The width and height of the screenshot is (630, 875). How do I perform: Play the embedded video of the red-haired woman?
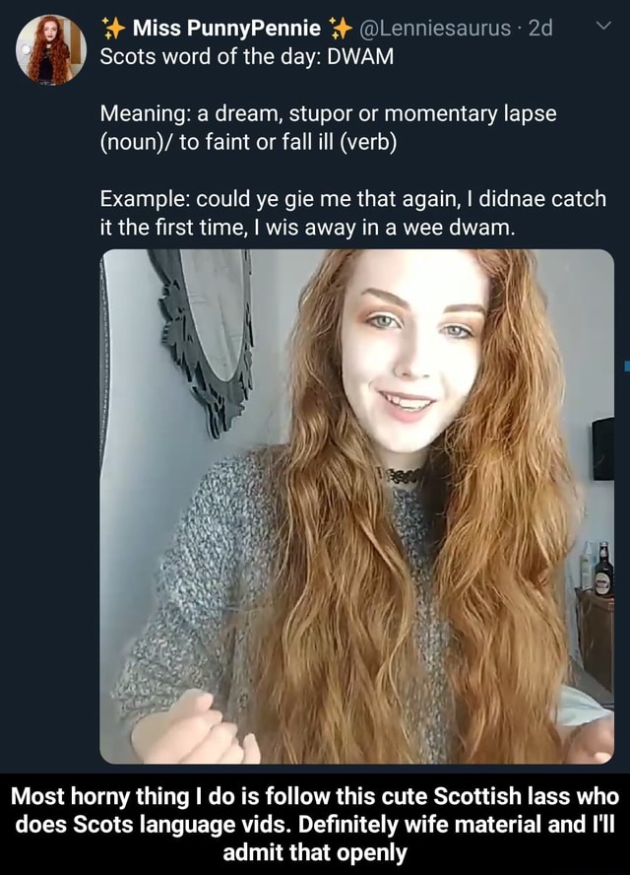(x=356, y=506)
